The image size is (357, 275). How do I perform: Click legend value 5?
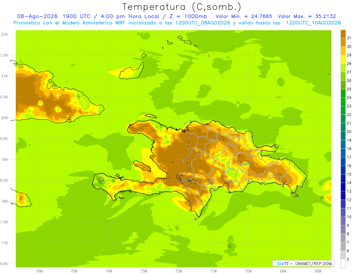click(348, 260)
